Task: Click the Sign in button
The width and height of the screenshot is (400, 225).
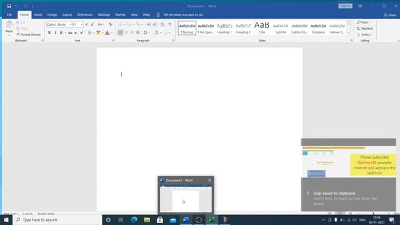Action: pyautogui.click(x=346, y=6)
